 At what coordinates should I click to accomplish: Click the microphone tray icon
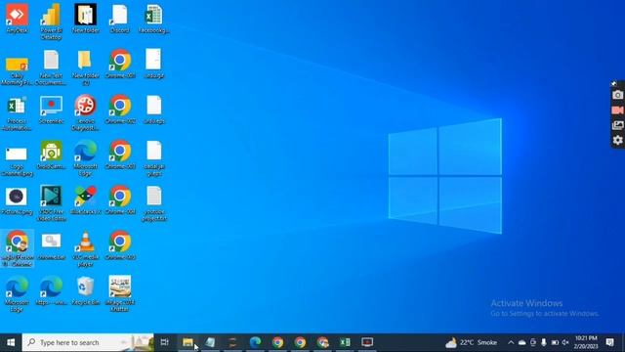click(x=544, y=342)
